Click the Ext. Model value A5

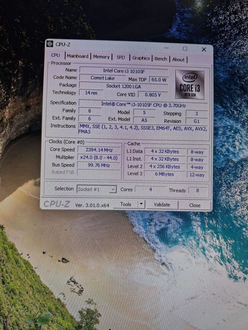point(144,120)
